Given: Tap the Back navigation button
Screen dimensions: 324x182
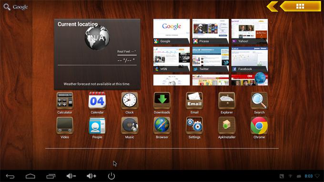Looking at the screenshot, I should (x=10, y=176).
